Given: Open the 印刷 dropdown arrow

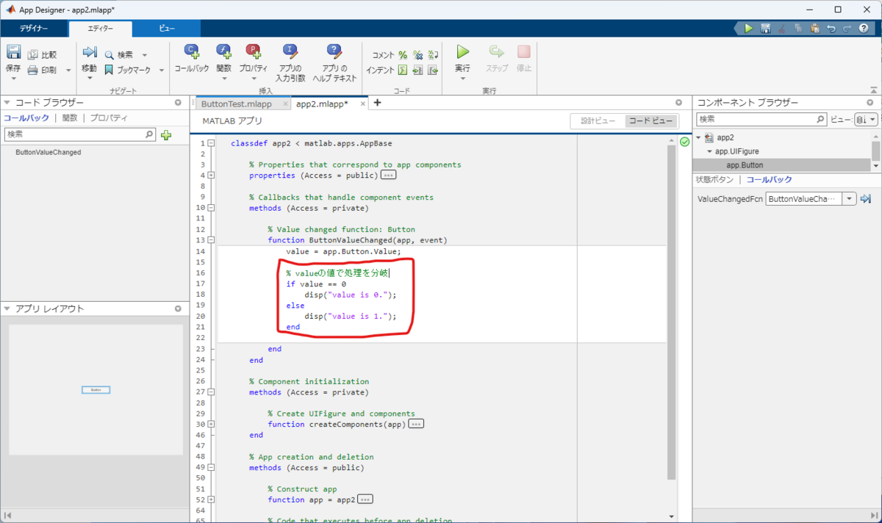Looking at the screenshot, I should tap(68, 71).
